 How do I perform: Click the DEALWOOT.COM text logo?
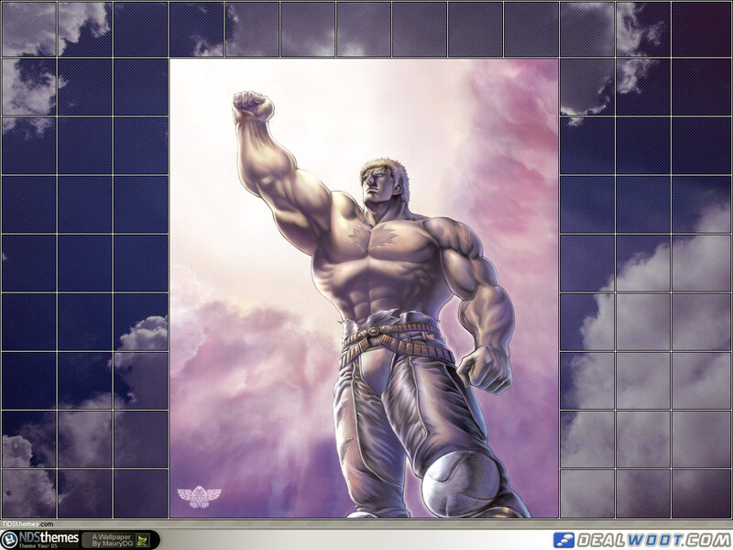[653, 540]
